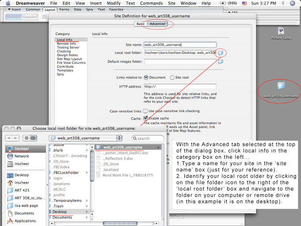Go forward in the file chooser
This screenshot has width=301, height=226.
tap(16, 138)
